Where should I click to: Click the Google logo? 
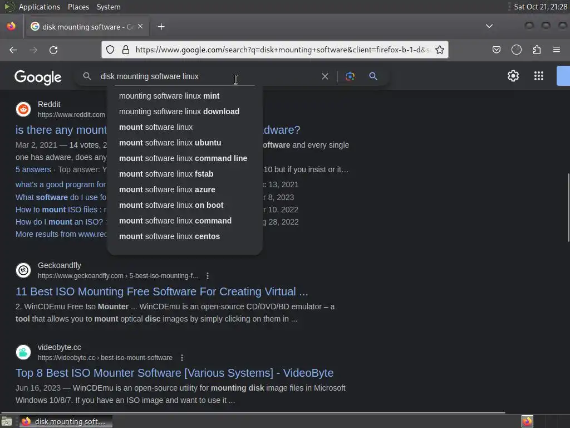point(38,77)
